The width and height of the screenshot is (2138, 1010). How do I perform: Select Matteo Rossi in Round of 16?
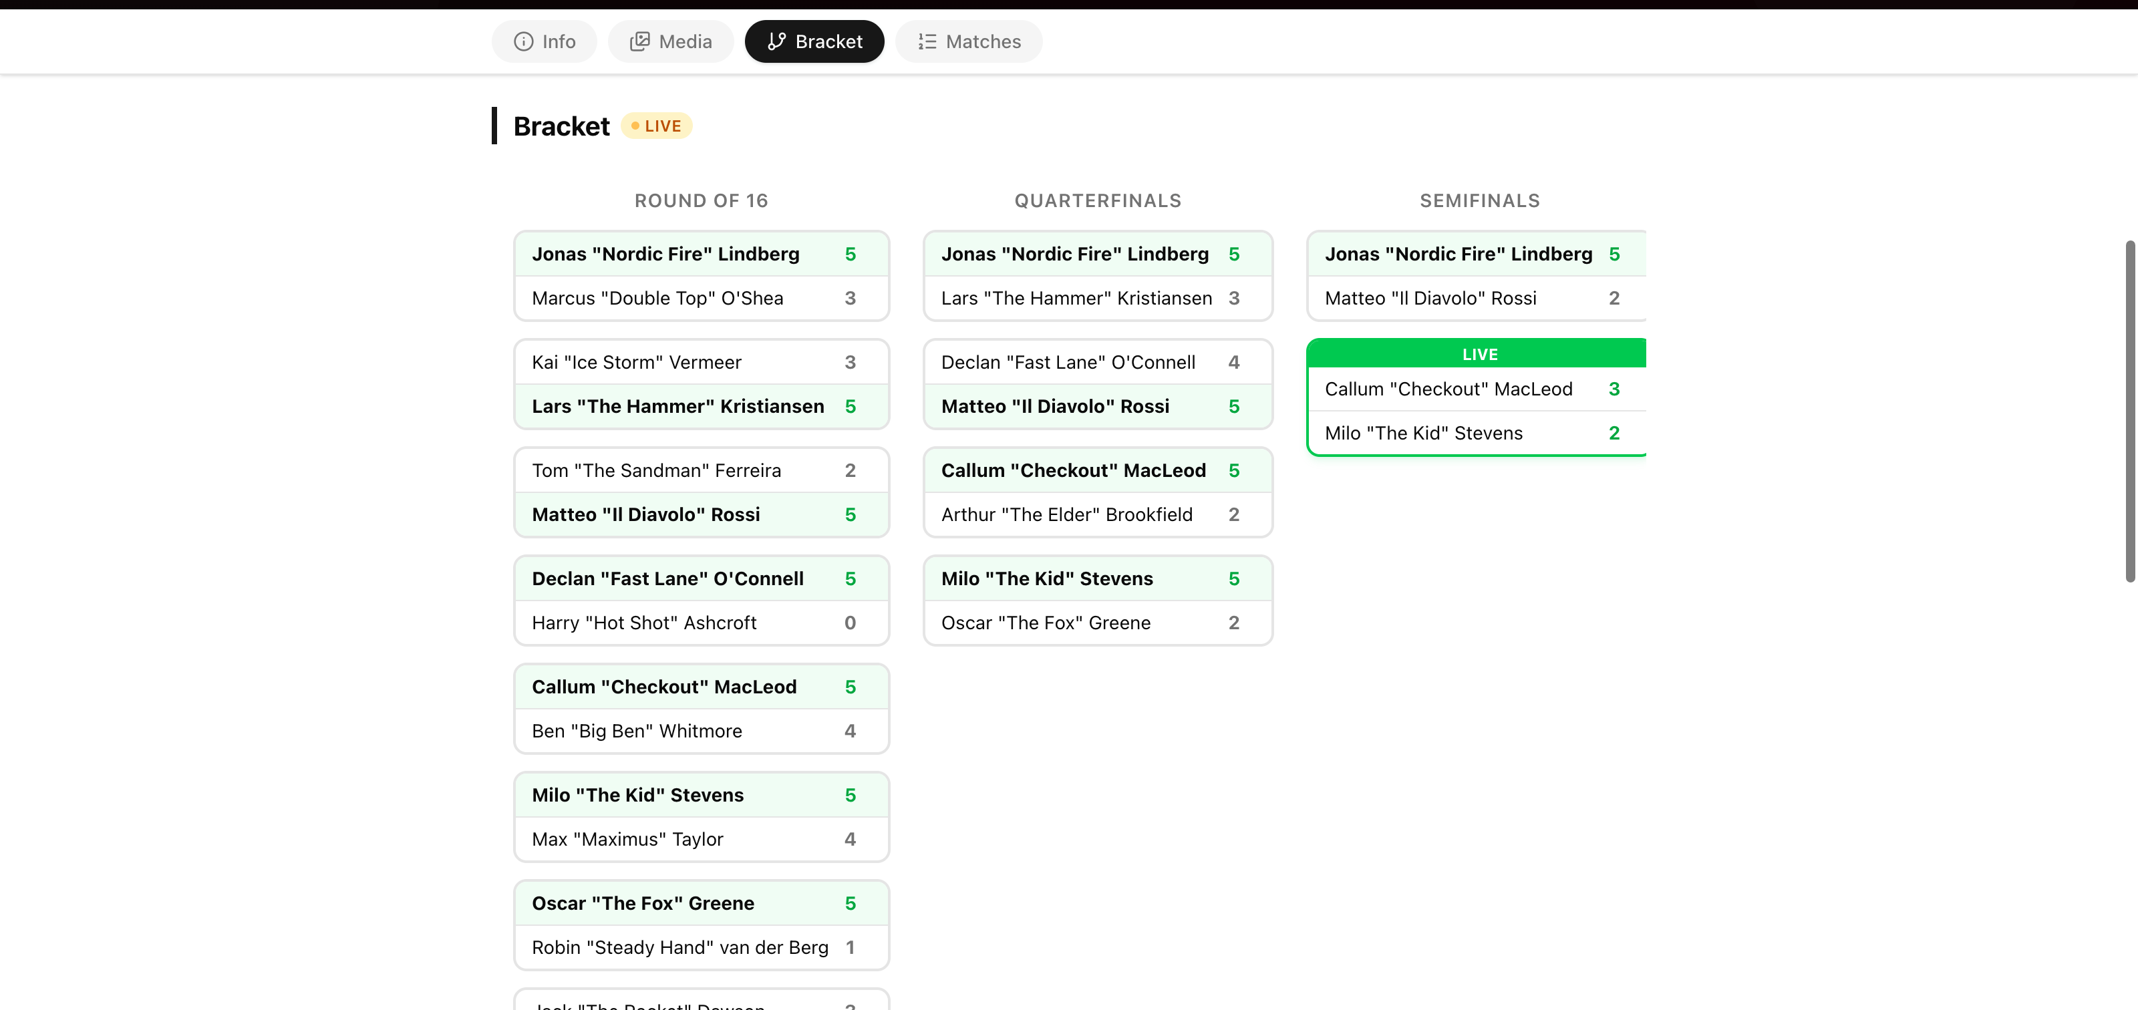[702, 514]
